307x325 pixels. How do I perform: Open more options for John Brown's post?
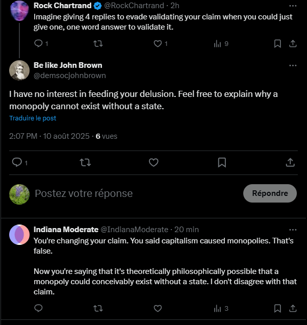point(293,65)
